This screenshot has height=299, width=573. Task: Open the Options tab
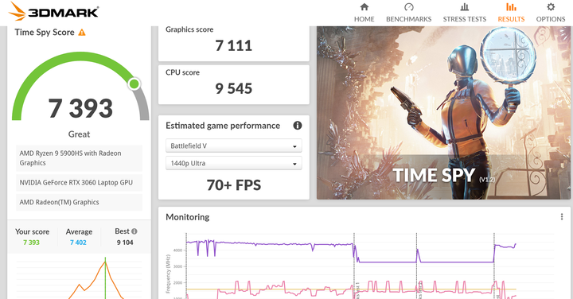[x=551, y=13]
